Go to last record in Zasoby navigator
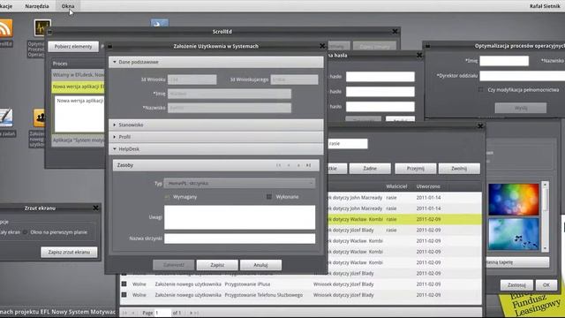The height and width of the screenshot is (318, 565). 308,165
